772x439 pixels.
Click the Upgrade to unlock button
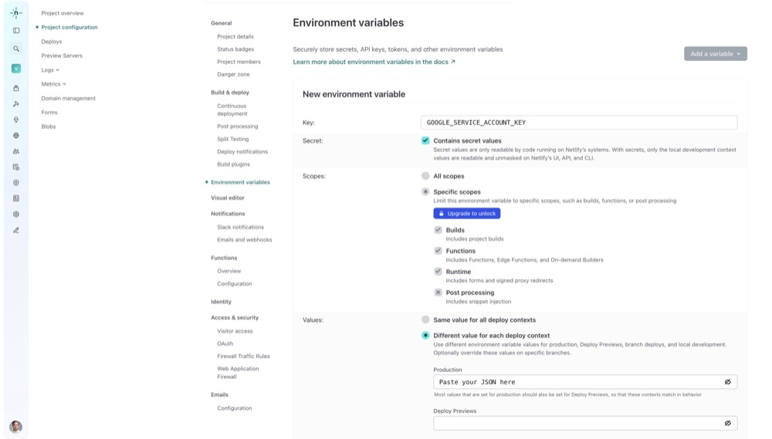coord(466,213)
